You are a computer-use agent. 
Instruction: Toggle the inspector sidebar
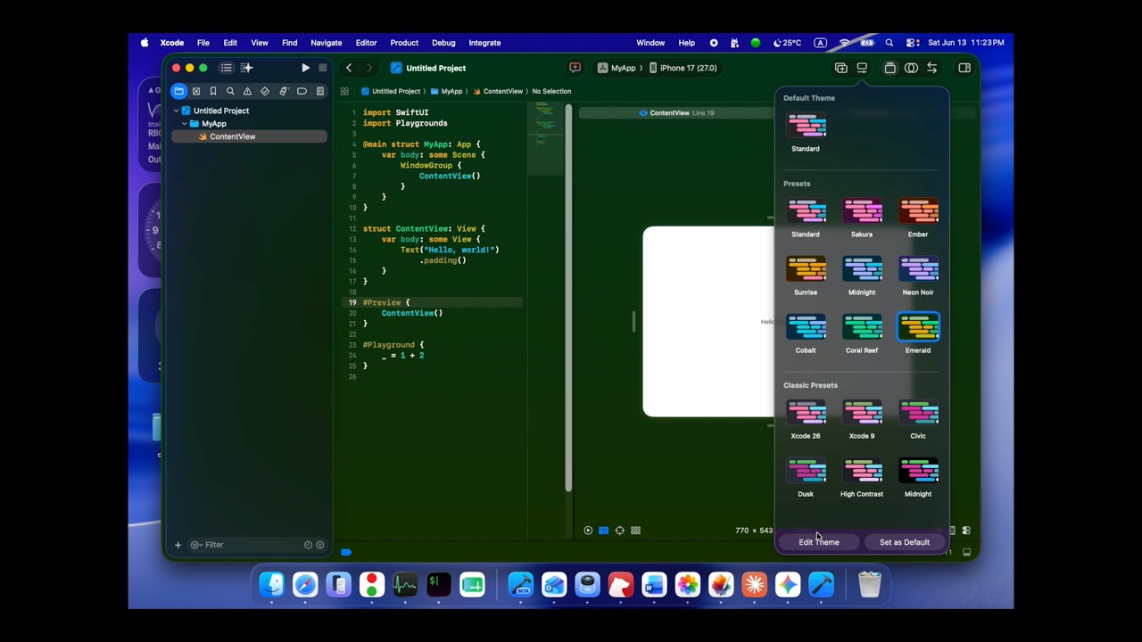coord(964,68)
